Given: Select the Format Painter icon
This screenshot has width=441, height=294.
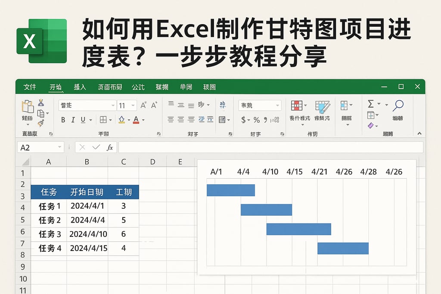Looking at the screenshot, I should tap(40, 122).
